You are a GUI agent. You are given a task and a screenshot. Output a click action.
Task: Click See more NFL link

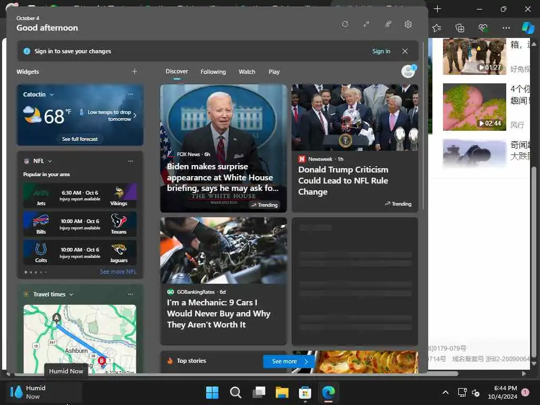pyautogui.click(x=118, y=272)
